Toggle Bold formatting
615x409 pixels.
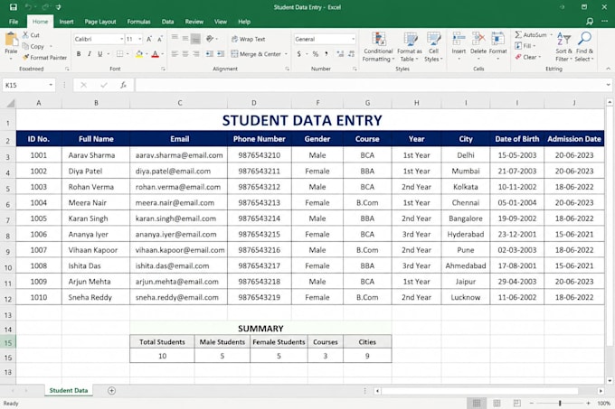tap(79, 53)
